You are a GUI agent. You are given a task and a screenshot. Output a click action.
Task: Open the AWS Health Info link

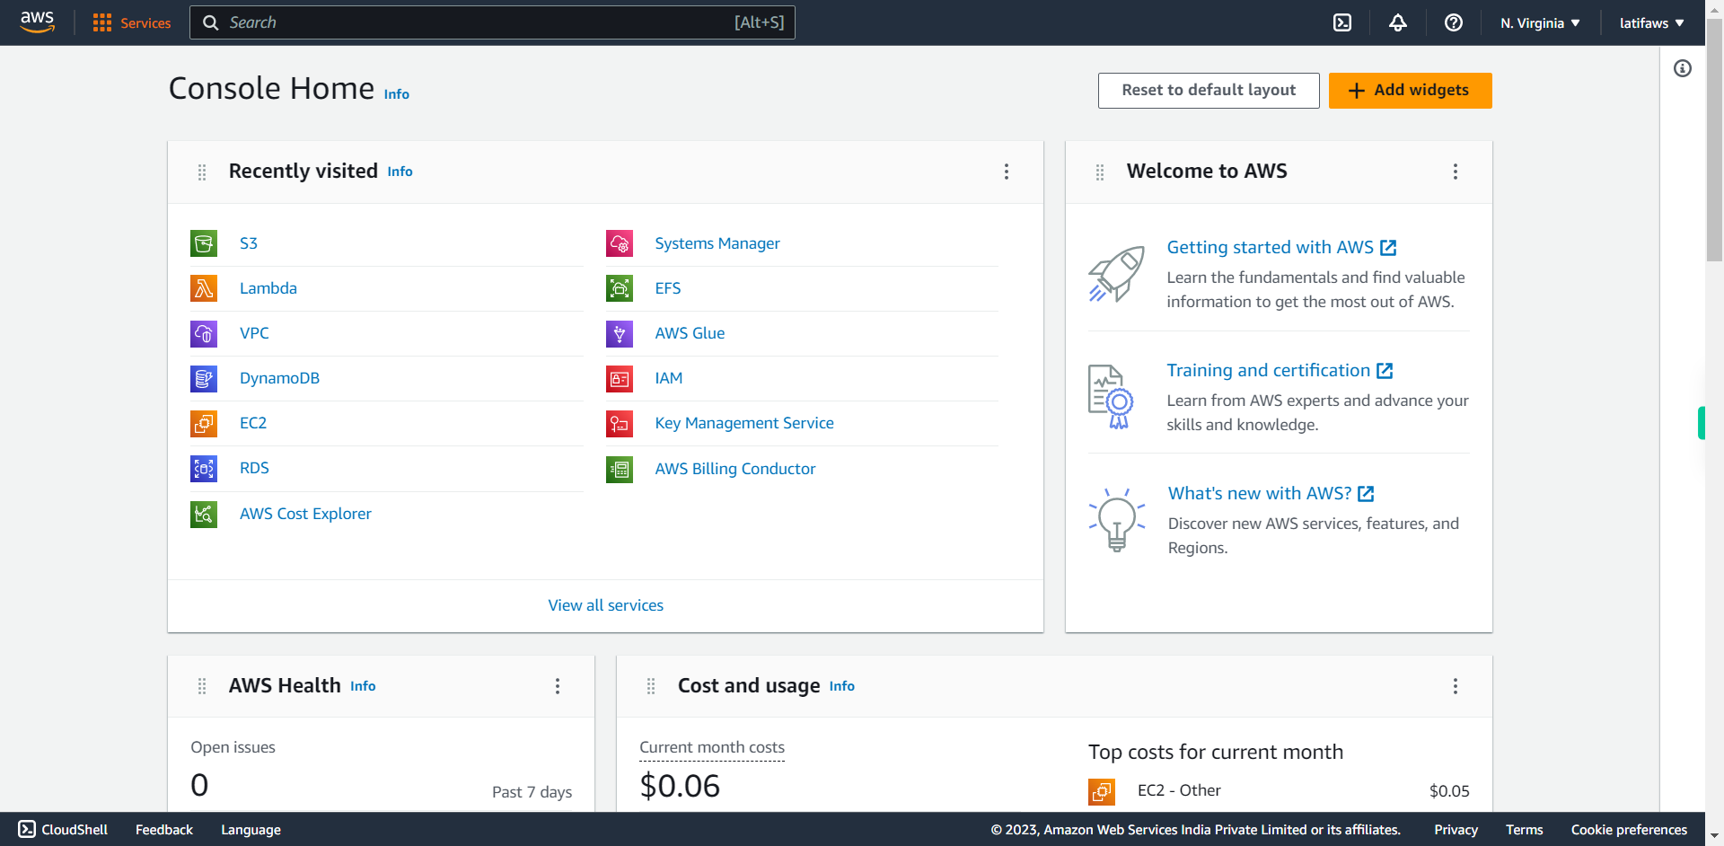363,686
